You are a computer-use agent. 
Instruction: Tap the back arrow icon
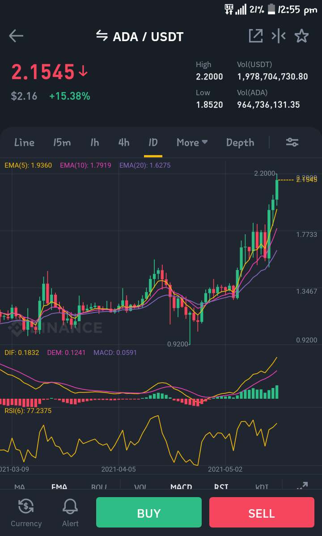click(16, 36)
